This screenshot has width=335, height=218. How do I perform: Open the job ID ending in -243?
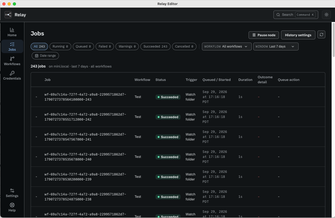pyautogui.click(x=85, y=97)
